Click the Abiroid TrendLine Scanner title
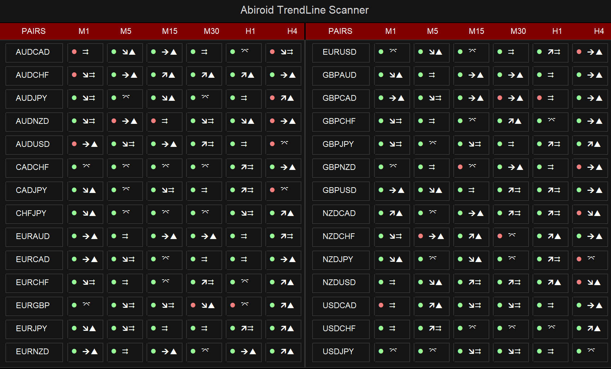 (x=305, y=10)
